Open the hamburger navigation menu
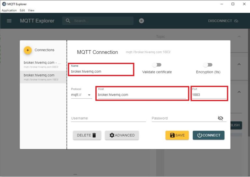The height and width of the screenshot is (177, 250). [9, 21]
